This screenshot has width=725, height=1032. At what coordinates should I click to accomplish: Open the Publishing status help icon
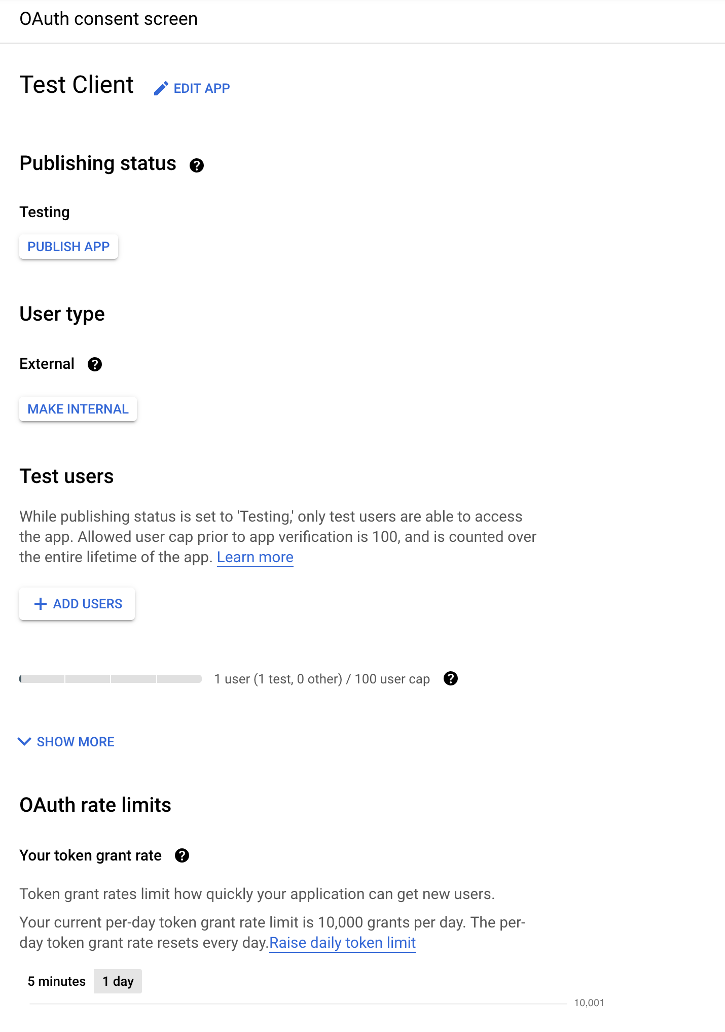(197, 165)
